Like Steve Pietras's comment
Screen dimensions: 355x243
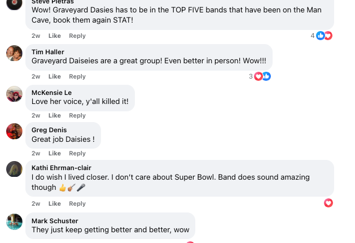point(55,36)
